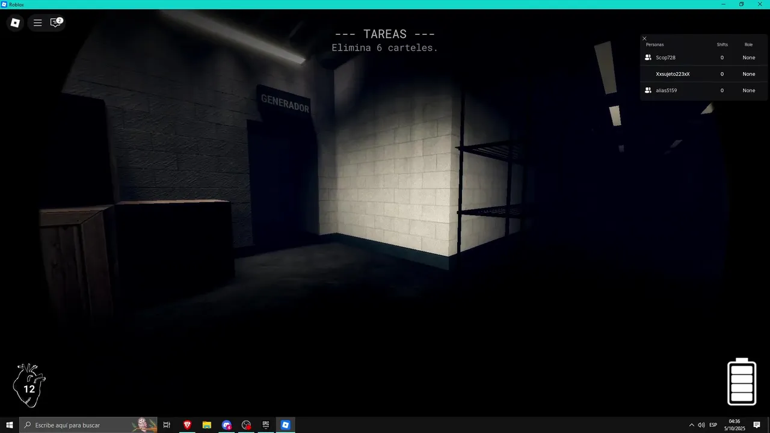
Task: Open the OBS Studio taskbar icon
Action: (246, 425)
